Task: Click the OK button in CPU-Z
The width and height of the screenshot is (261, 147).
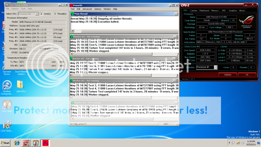Action: (247, 75)
